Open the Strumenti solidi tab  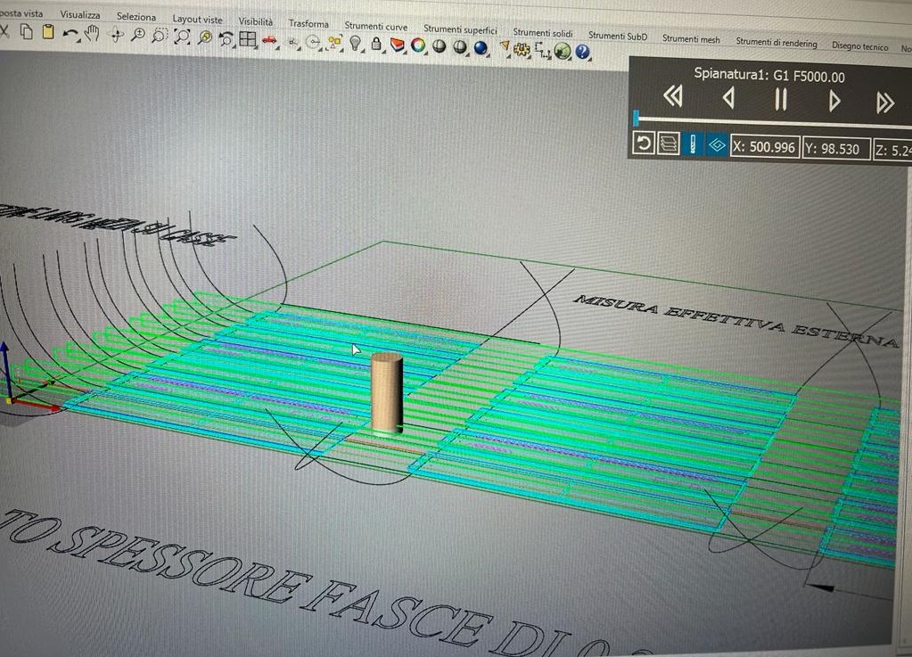(x=543, y=33)
